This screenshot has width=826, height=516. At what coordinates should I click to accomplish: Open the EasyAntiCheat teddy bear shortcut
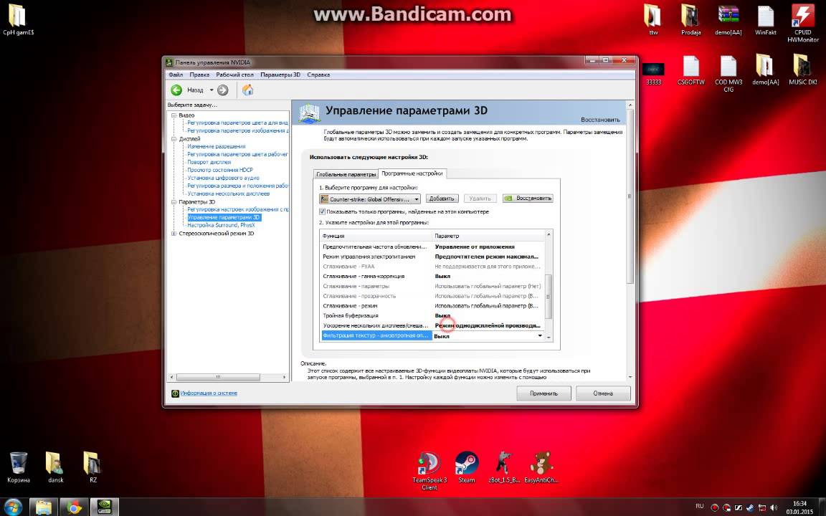541,467
